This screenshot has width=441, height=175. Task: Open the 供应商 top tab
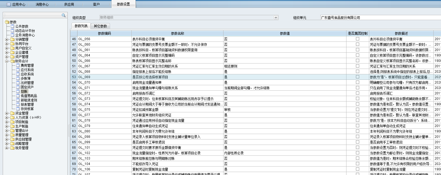tap(69, 4)
